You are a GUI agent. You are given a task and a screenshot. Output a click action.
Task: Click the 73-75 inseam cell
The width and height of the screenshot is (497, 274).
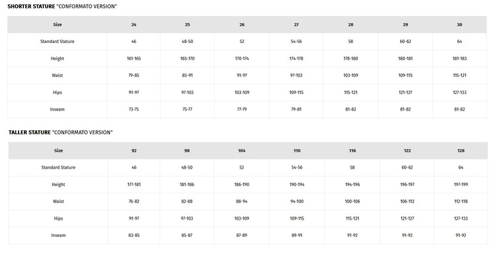(134, 109)
